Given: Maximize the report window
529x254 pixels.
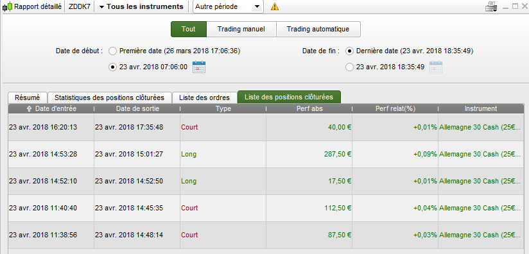Looking at the screenshot, I should [515, 6].
